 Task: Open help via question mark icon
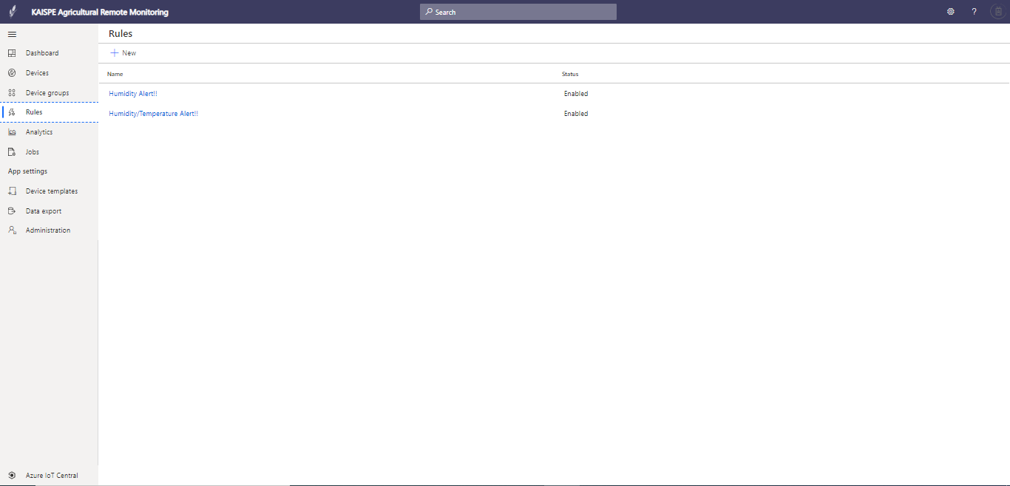click(x=974, y=12)
